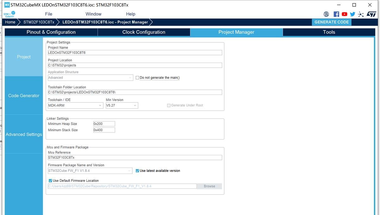Uncheck Use latest available version

click(137, 171)
